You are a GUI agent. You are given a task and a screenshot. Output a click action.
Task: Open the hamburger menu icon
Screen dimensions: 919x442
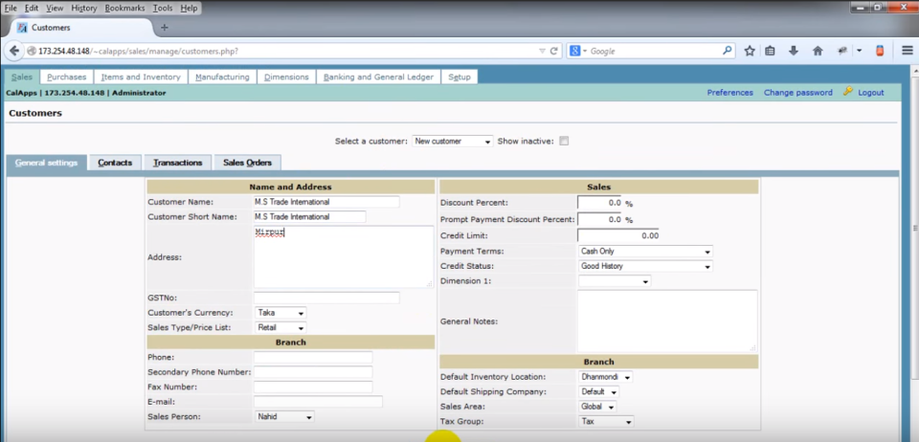tap(908, 51)
